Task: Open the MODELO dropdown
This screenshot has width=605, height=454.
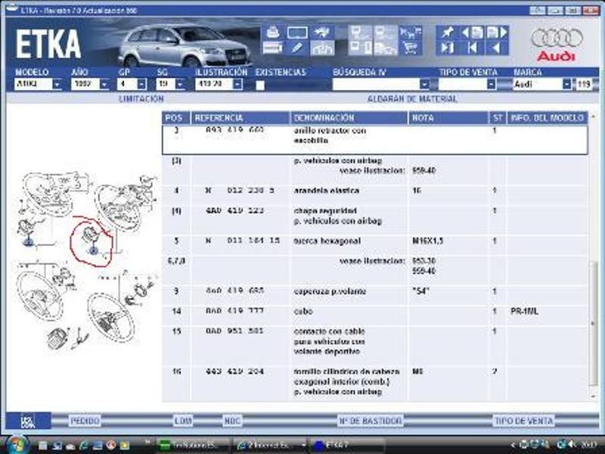Action: click(x=57, y=84)
